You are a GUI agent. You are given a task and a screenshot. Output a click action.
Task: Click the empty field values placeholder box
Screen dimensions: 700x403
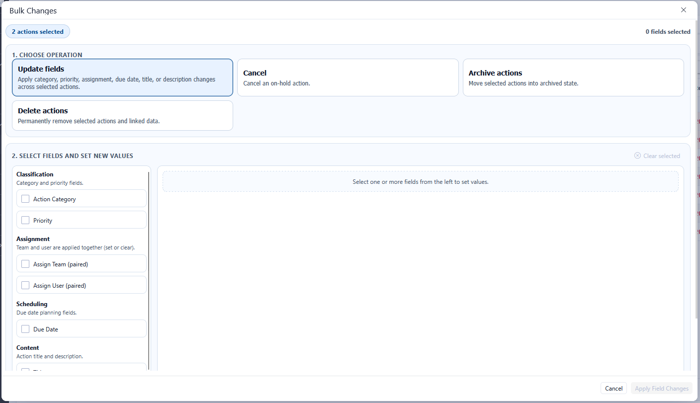coord(420,182)
